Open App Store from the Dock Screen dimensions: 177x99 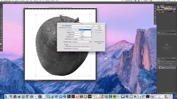point(23,96)
